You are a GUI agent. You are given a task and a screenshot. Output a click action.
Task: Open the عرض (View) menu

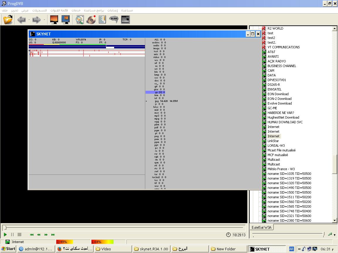pyautogui.click(x=25, y=10)
